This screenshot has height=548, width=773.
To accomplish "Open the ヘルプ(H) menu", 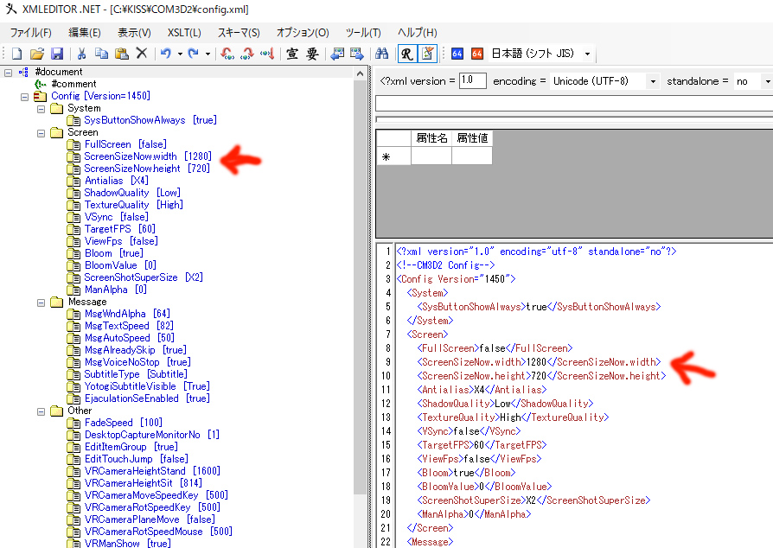I will pyautogui.click(x=417, y=33).
